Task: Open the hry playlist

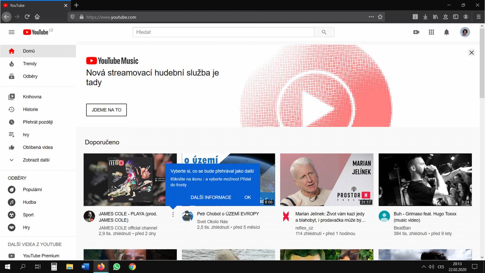Action: (38, 135)
